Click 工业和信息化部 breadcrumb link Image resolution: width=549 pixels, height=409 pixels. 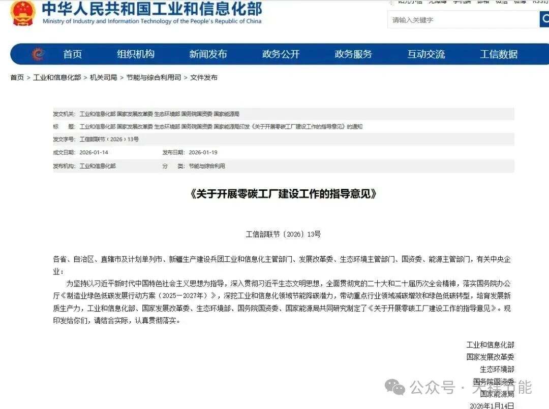(x=57, y=78)
